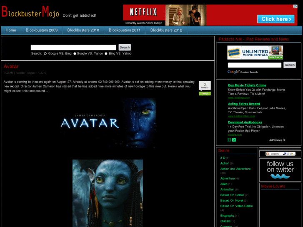This screenshot has height=227, width=303.
Task: Click the main Search button
Action: pos(125,47)
